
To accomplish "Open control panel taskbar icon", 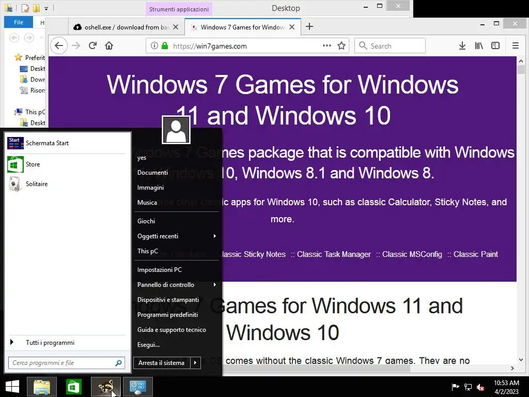I will (x=137, y=387).
